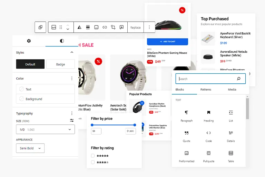Screen dimensions: 265x177
Task: Click the align icon in block toolbar
Action: point(88,27)
